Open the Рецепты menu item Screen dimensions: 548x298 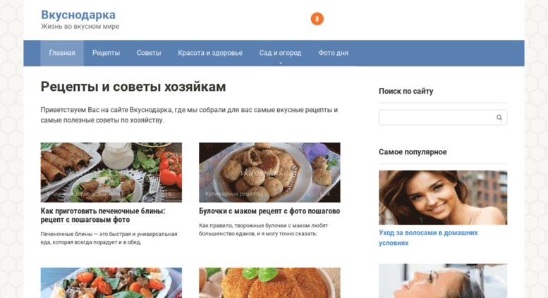tap(106, 53)
